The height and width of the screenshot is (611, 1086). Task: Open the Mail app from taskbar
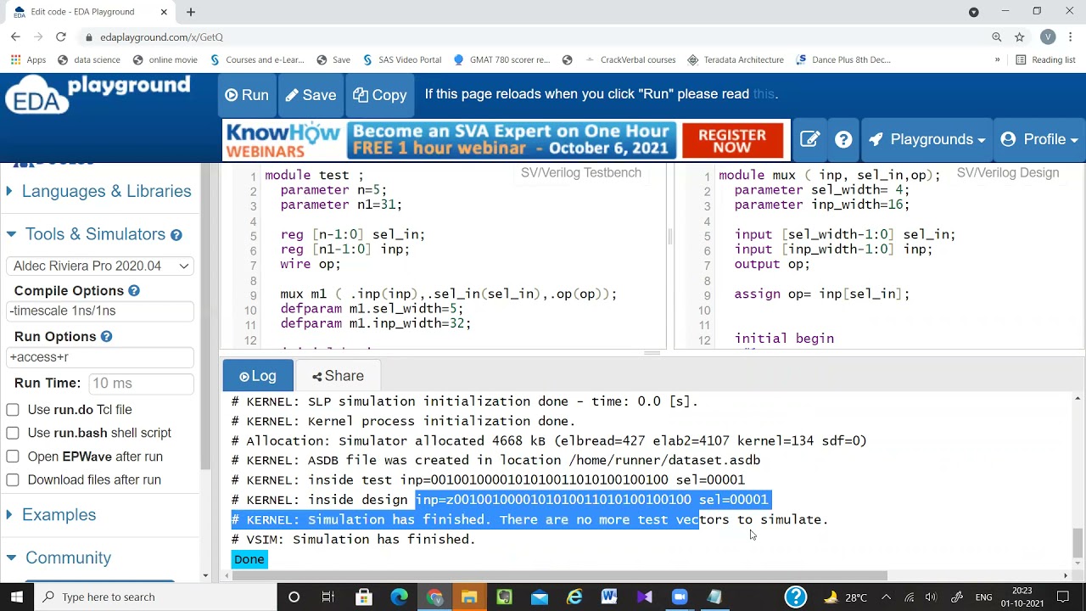[540, 597]
